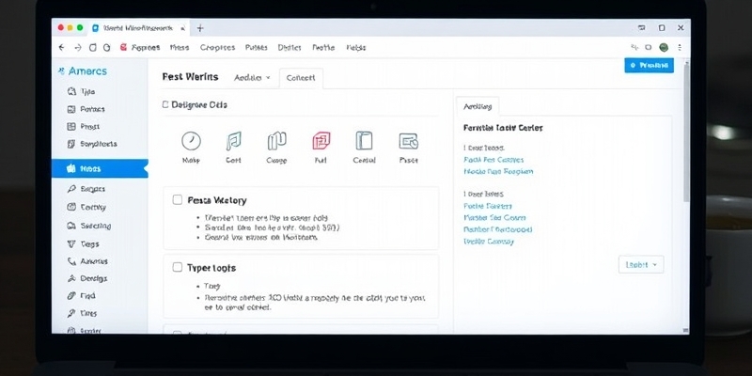The width and height of the screenshot is (752, 376).
Task: Click the red square icon in row
Action: [x=321, y=141]
